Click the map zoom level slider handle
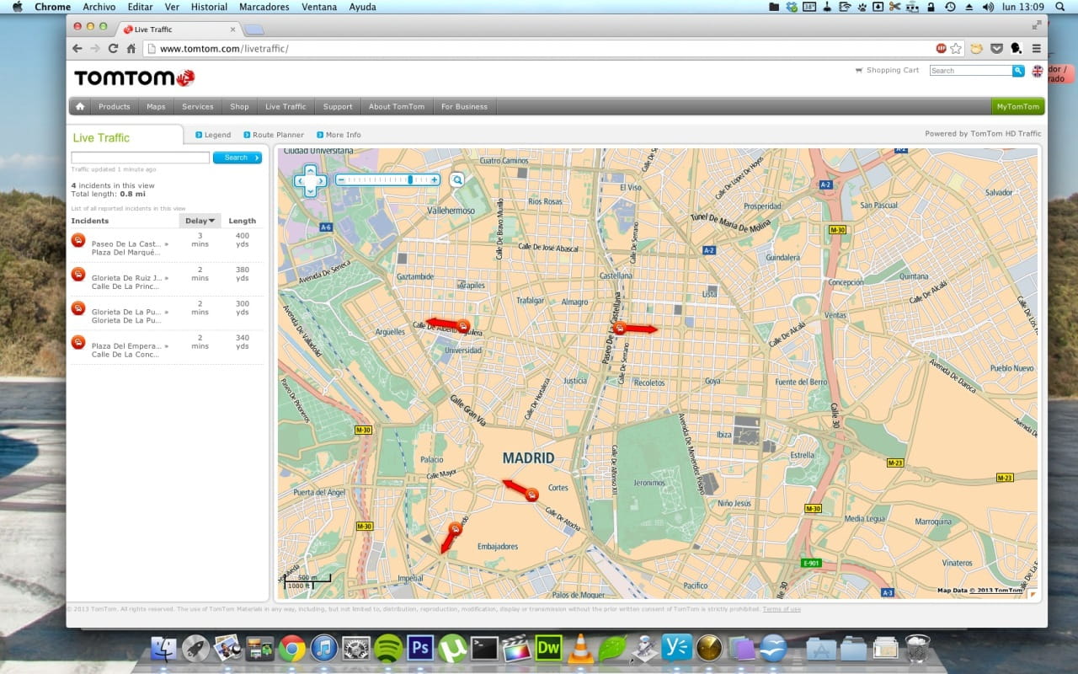1078x674 pixels. pyautogui.click(x=410, y=179)
